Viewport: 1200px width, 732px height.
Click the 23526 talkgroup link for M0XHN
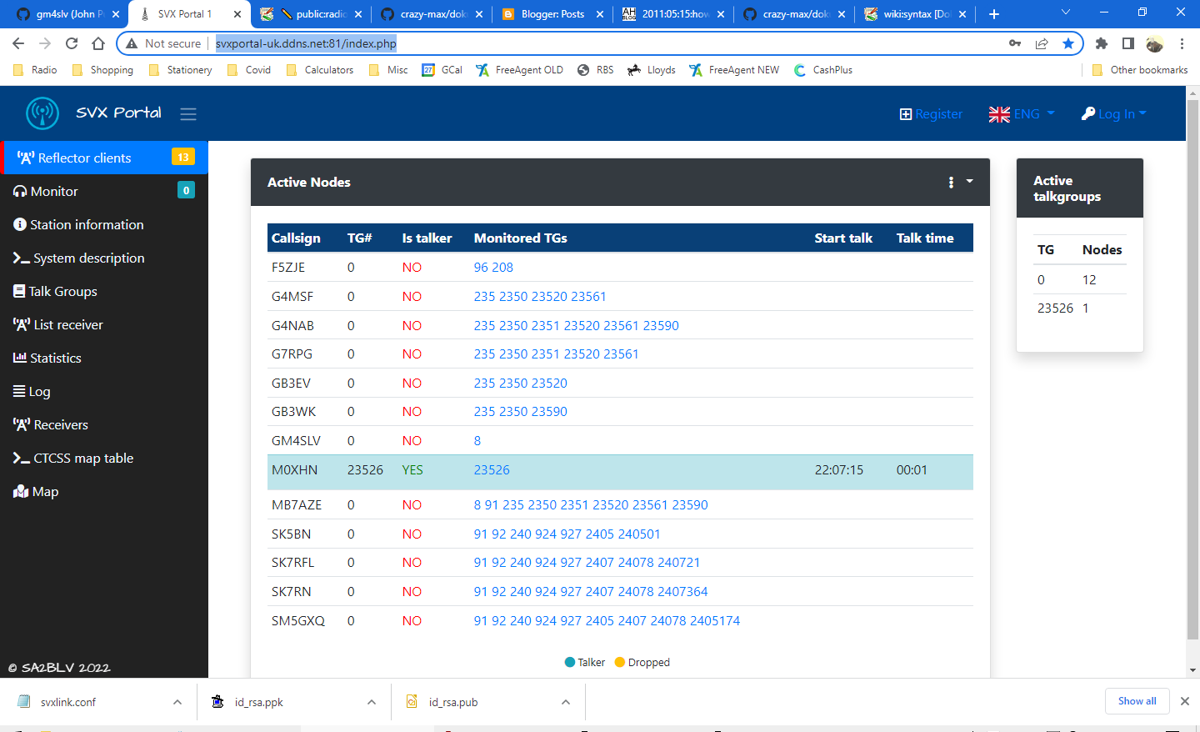[x=491, y=469]
